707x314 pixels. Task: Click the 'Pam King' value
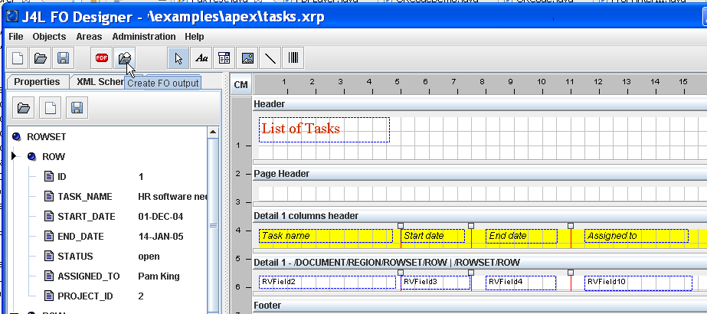(x=159, y=276)
